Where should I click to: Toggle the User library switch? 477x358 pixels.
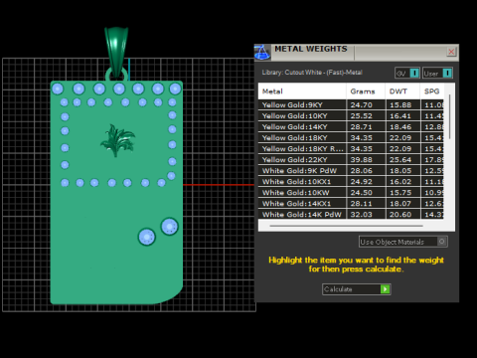tap(437, 73)
